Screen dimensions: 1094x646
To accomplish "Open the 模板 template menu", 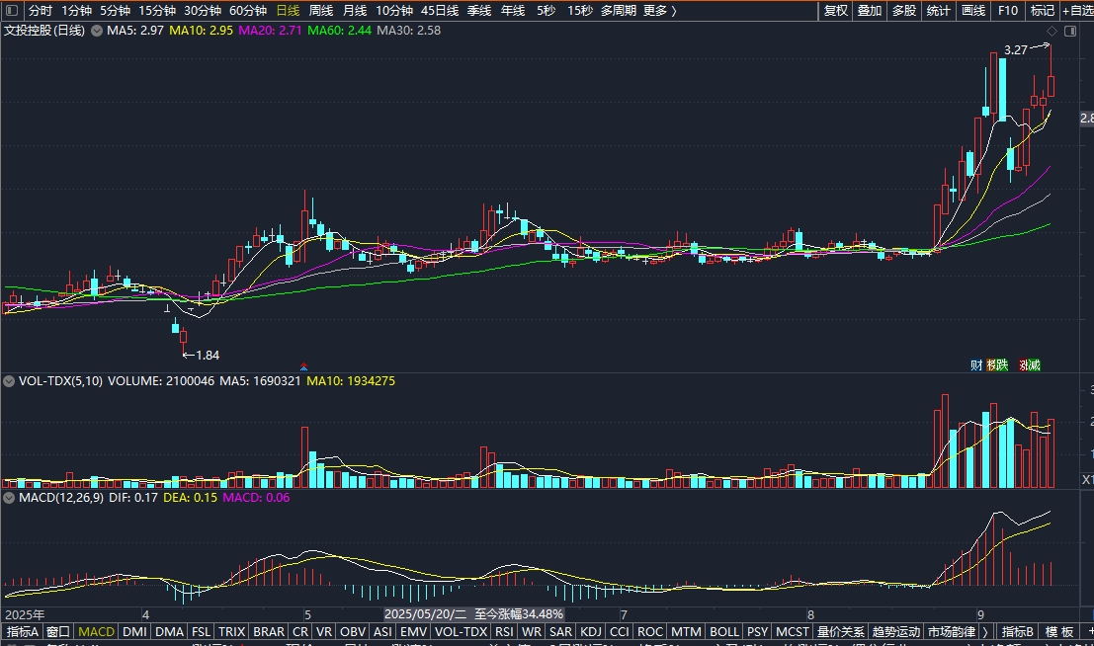I will tap(1059, 631).
